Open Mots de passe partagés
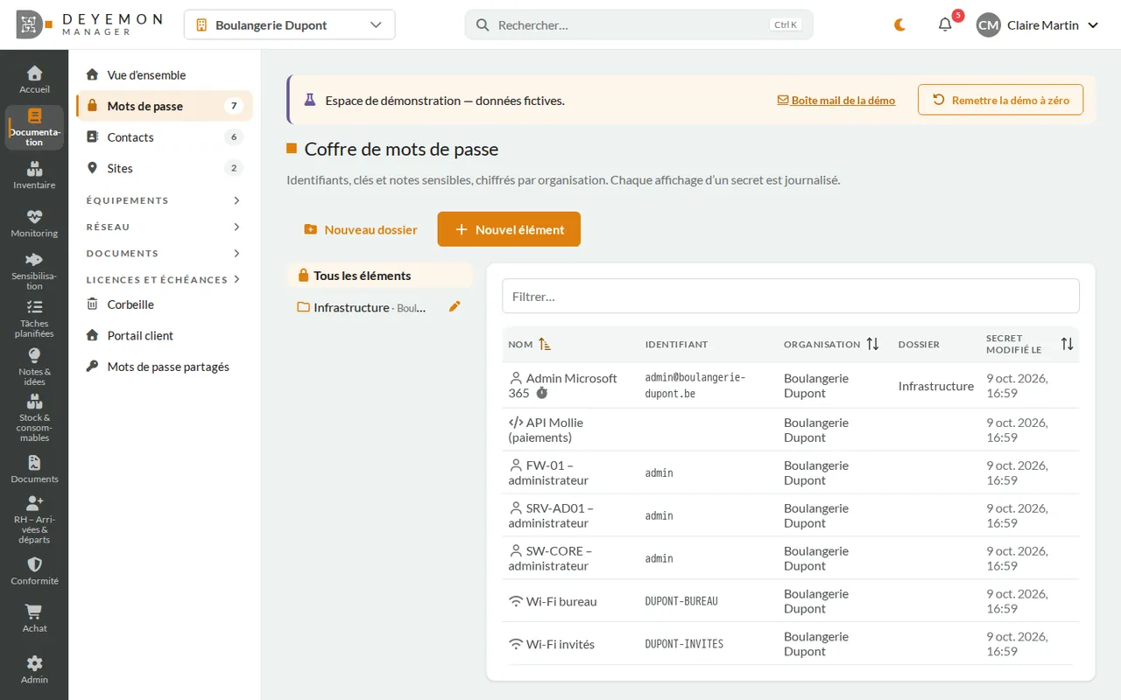 [x=164, y=367]
